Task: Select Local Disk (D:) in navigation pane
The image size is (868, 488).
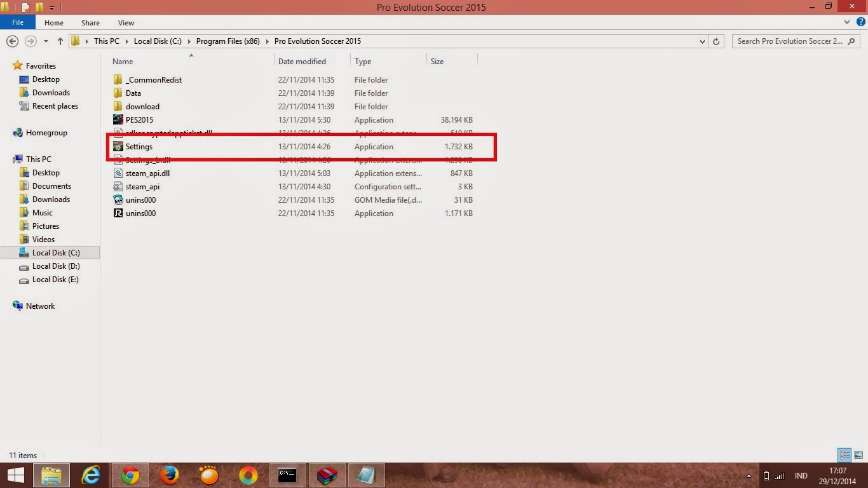Action: click(x=56, y=266)
